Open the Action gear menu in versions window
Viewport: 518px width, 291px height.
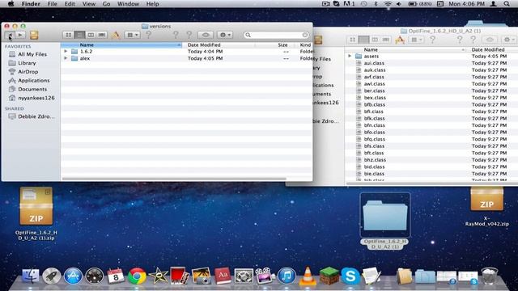[225, 35]
